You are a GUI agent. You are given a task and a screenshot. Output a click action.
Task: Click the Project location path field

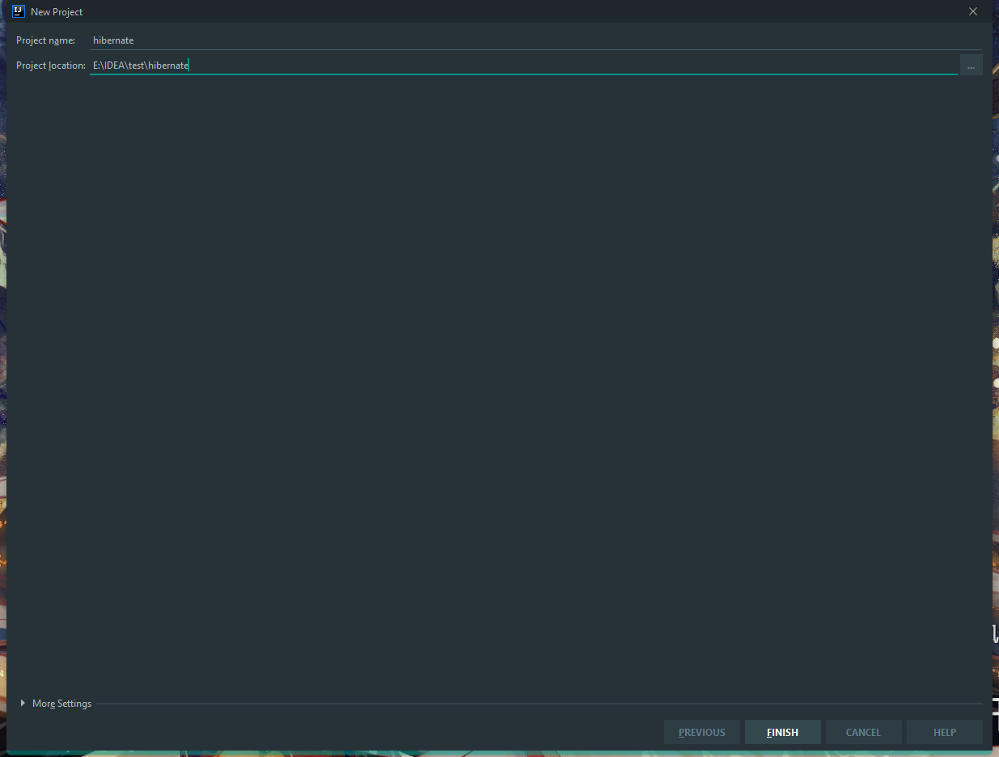click(x=523, y=66)
